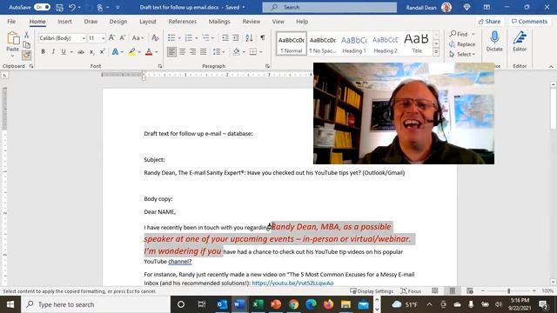The height and width of the screenshot is (313, 557).
Task: Toggle bold formatting
Action: tap(43, 52)
